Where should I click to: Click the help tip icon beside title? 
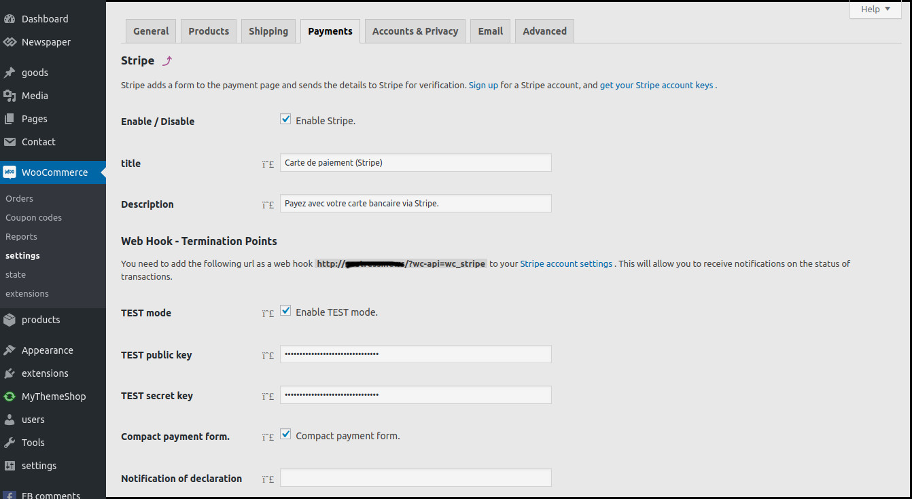tap(268, 164)
